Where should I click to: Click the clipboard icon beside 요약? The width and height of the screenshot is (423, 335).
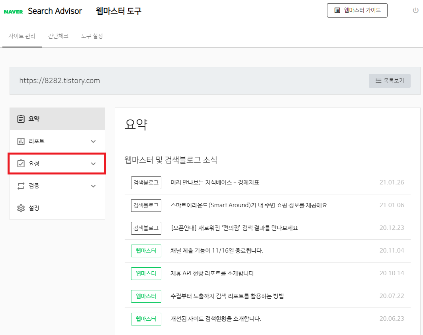[21, 119]
